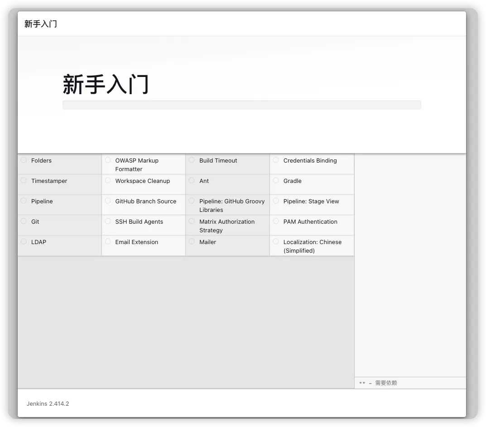Click the status circle beside Pipeline: Stage View
The image size is (486, 427).
[276, 201]
